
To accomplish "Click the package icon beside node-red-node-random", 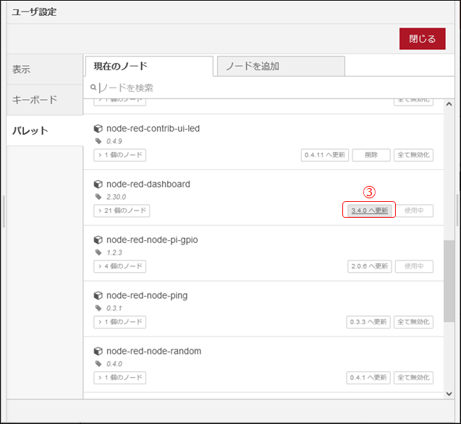I will [98, 352].
